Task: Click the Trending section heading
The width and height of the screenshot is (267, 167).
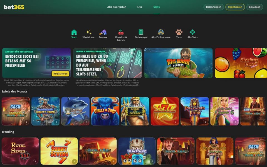Action: (8, 132)
